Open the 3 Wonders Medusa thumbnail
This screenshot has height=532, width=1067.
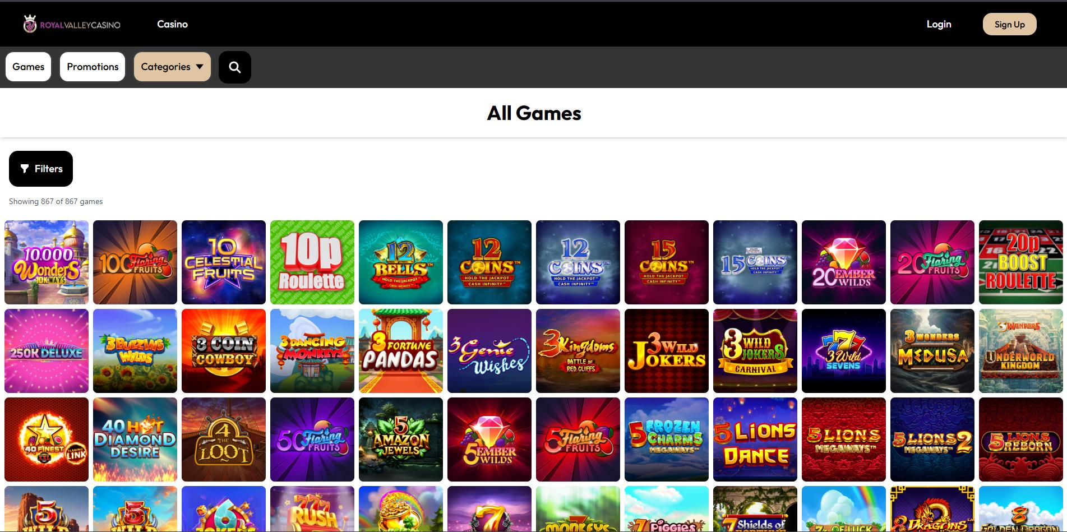(932, 351)
